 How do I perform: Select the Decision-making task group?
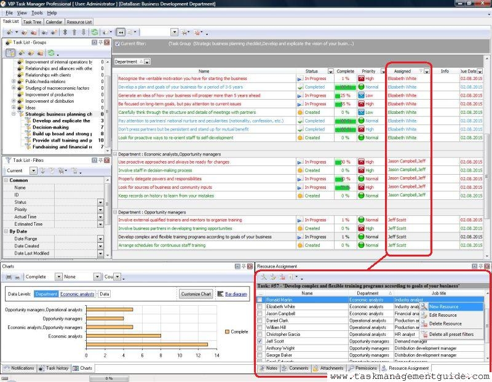click(50, 127)
